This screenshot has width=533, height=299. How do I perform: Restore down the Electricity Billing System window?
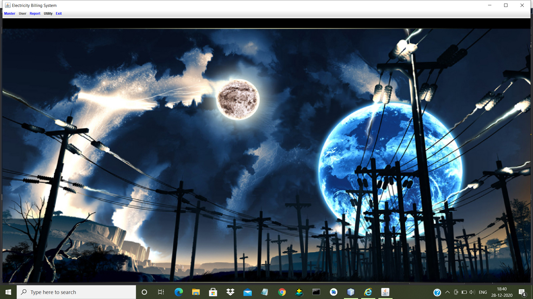(506, 5)
